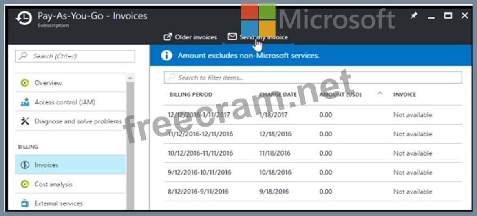Sort by the CHARGE DATE column header
Viewport: 477px width, 216px height.
click(278, 95)
